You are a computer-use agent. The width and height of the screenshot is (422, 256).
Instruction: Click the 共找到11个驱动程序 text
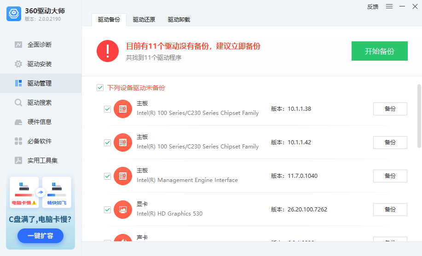154,57
